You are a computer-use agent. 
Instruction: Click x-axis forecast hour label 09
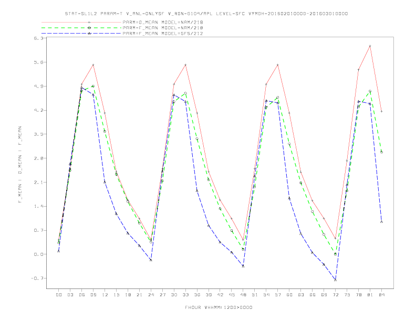point(93,295)
